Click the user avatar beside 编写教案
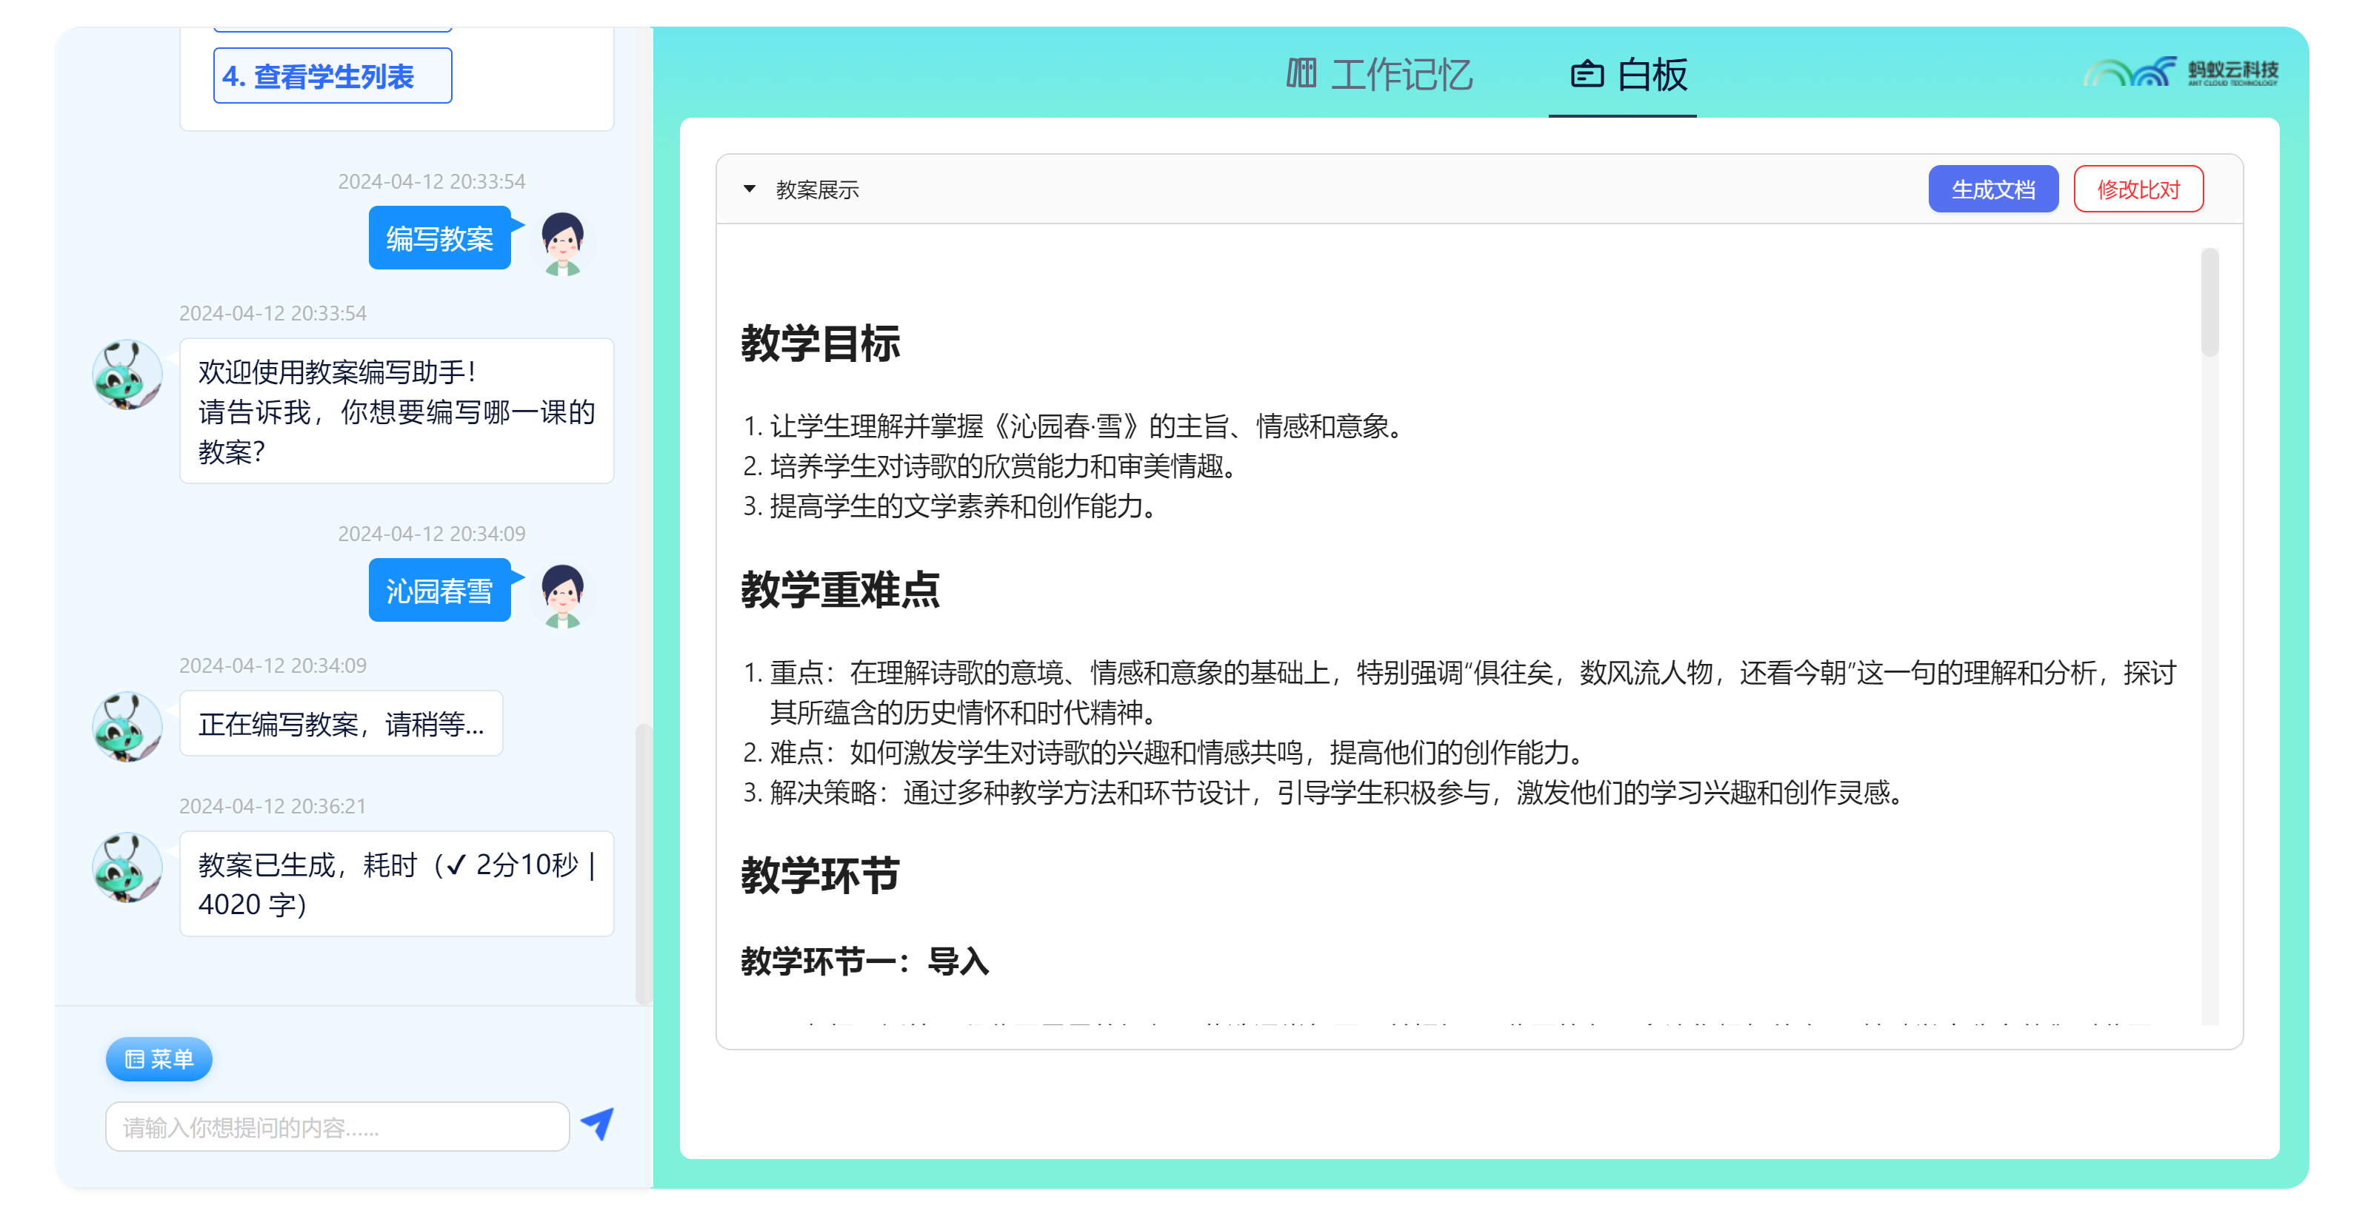2368x1225 pixels. point(563,243)
